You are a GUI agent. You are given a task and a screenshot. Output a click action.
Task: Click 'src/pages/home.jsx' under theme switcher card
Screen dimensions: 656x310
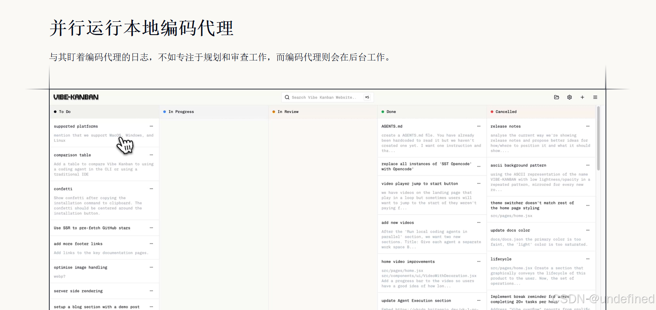click(511, 216)
